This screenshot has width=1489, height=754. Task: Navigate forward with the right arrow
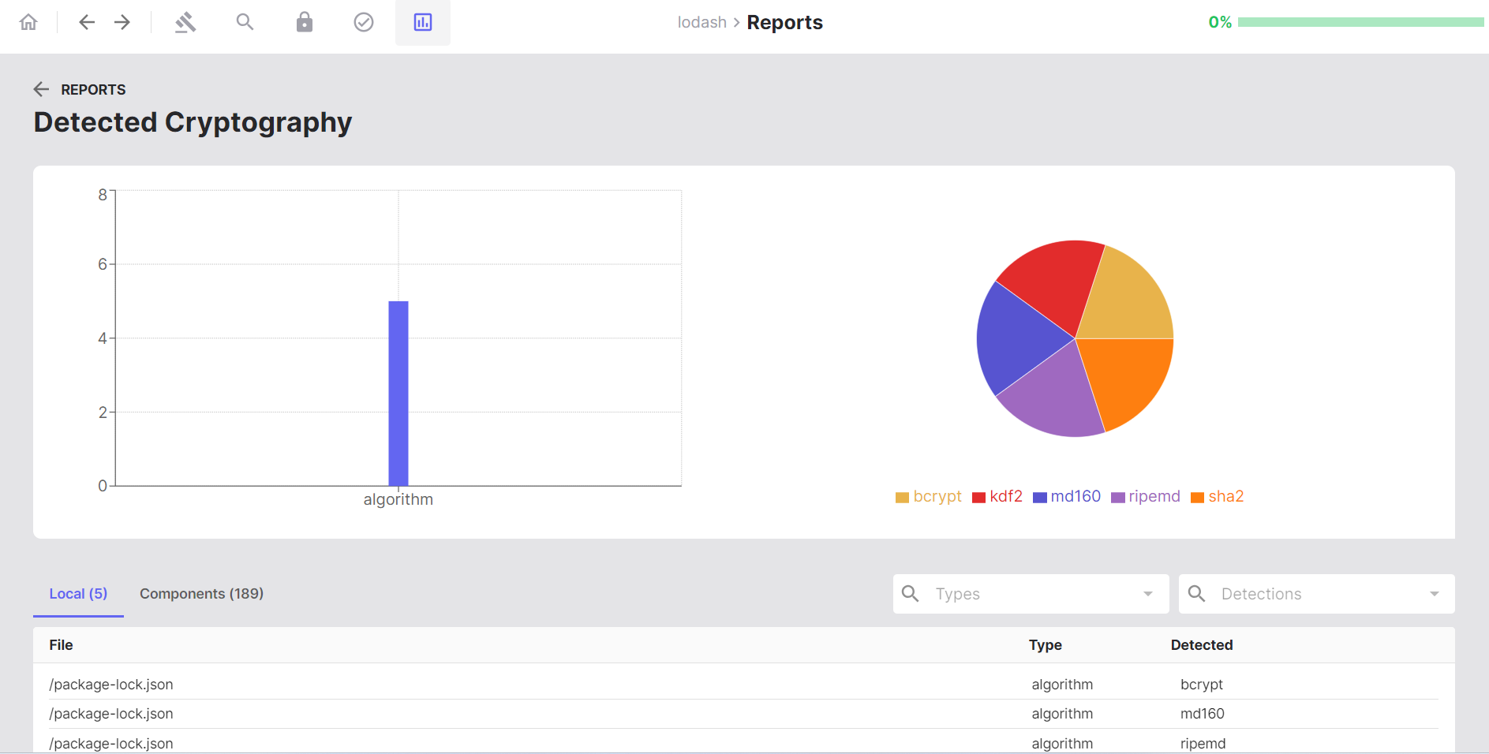click(x=122, y=22)
